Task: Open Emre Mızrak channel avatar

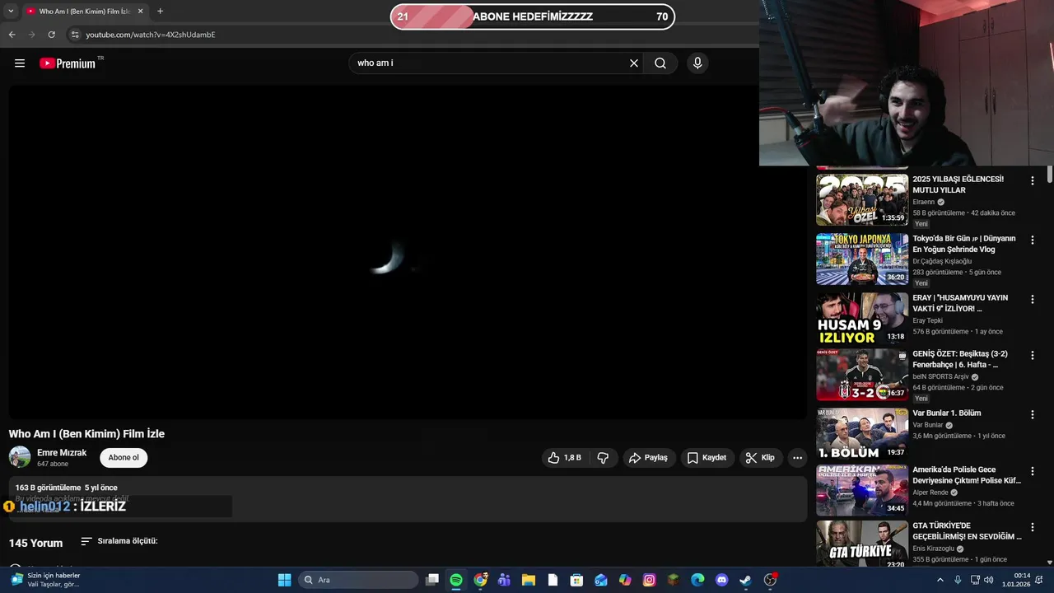Action: 20,457
